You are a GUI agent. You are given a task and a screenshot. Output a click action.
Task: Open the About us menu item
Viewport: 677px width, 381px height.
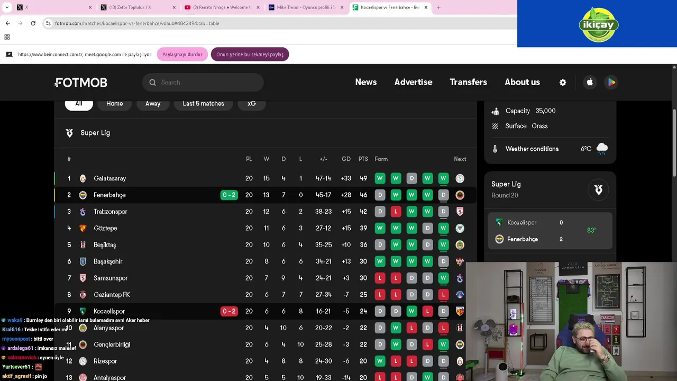[x=522, y=82]
